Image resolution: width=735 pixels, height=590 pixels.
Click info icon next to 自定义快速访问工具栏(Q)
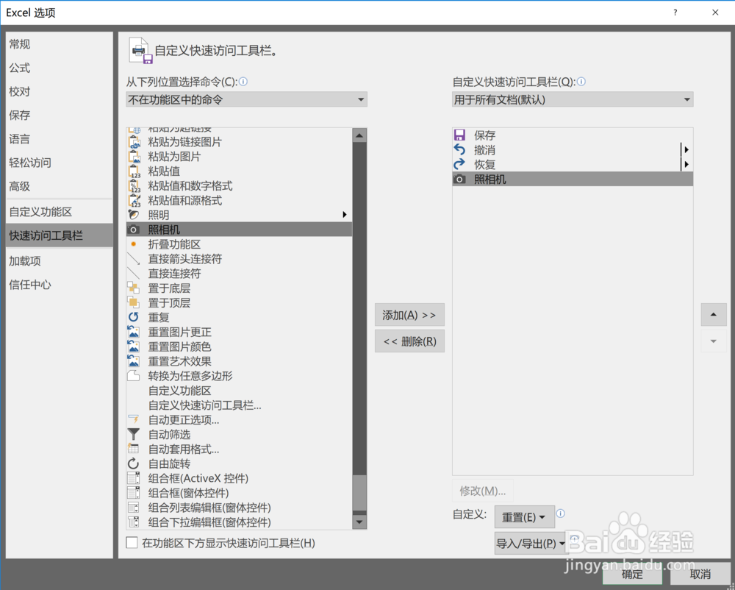pos(581,82)
